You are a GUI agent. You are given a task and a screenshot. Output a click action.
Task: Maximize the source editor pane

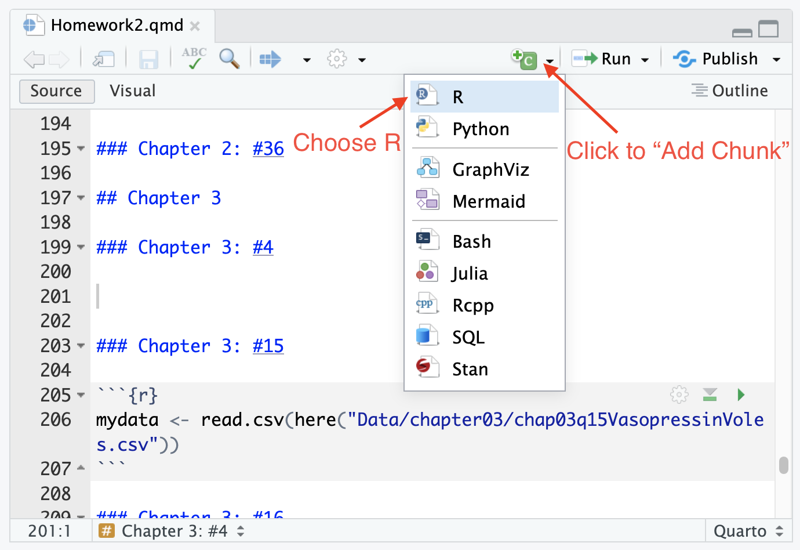[769, 28]
